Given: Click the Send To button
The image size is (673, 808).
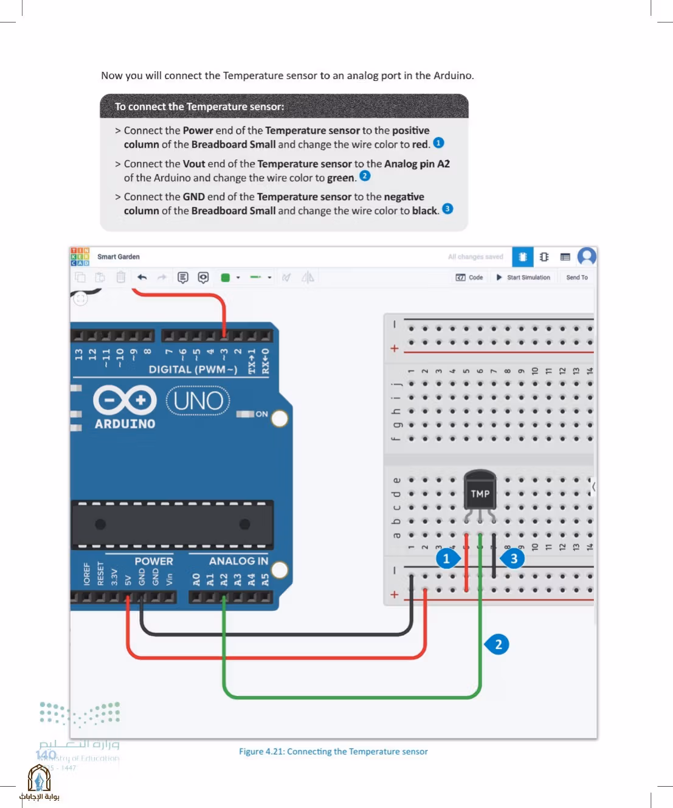Looking at the screenshot, I should tap(577, 277).
